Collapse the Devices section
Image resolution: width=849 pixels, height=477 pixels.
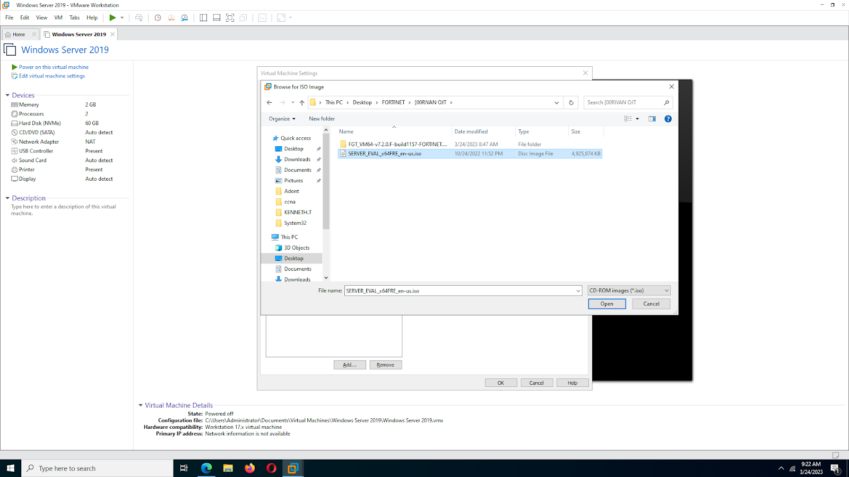[x=7, y=95]
